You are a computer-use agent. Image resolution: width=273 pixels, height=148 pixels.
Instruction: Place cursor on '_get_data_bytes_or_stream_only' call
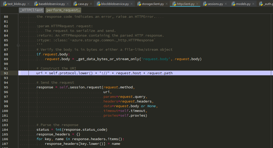(108, 59)
